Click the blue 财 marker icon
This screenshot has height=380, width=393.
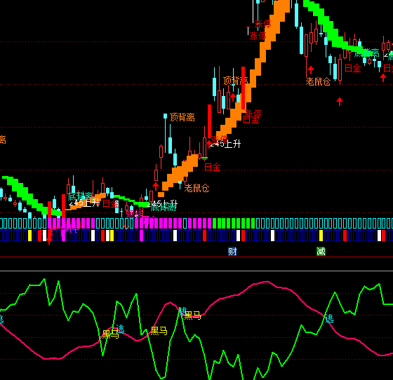click(x=232, y=251)
